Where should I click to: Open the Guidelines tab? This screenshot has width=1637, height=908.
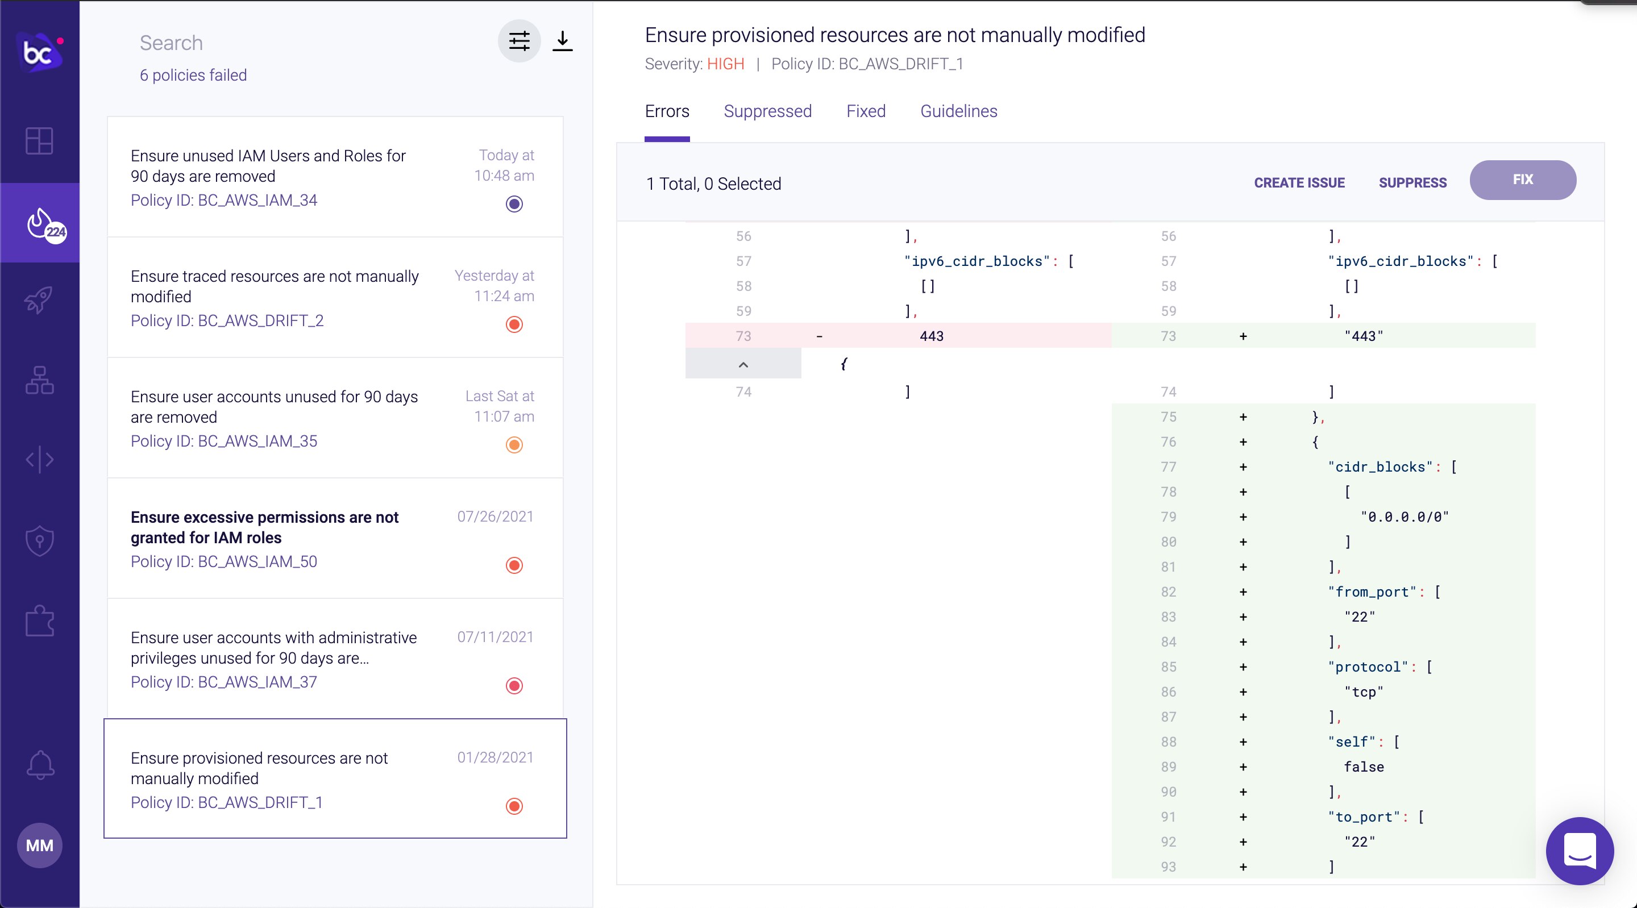click(x=958, y=111)
